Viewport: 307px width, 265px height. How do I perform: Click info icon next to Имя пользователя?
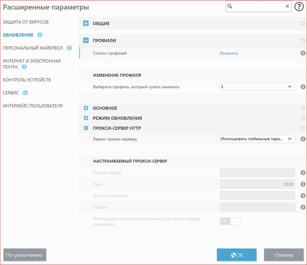303,196
